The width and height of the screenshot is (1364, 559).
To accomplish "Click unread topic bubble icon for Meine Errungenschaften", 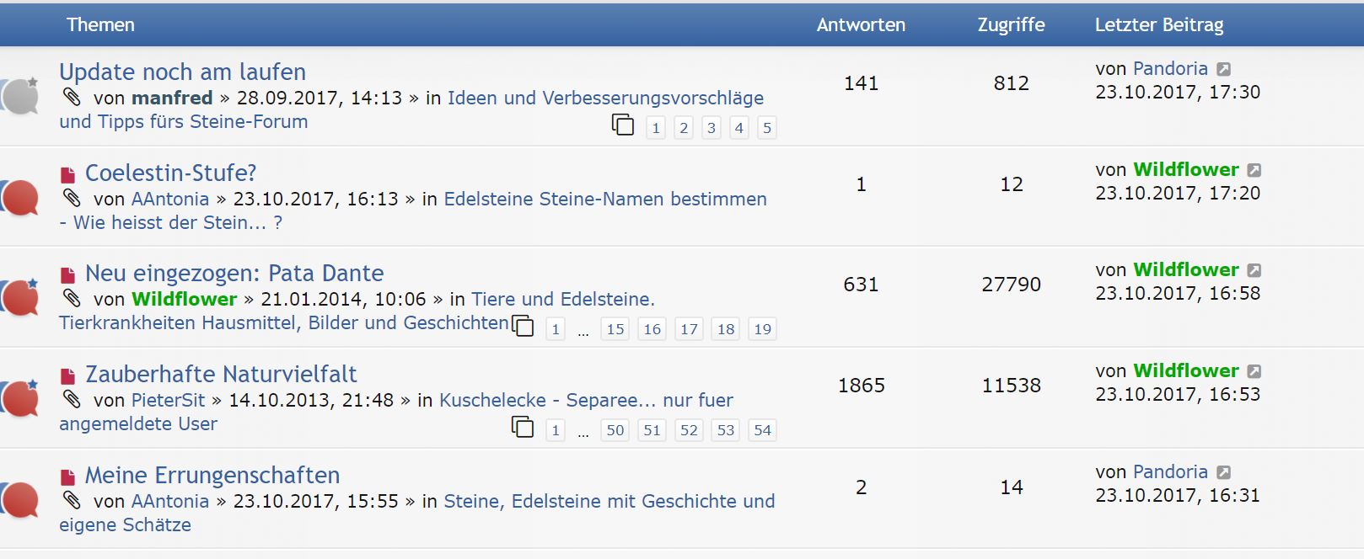I will coord(21,500).
